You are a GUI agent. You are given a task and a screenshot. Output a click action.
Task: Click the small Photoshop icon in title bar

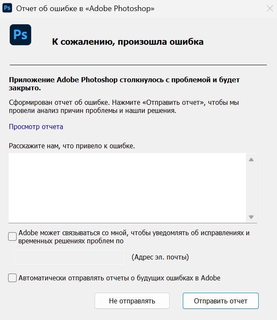pyautogui.click(x=7, y=8)
